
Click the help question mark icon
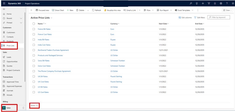tap(227, 3)
